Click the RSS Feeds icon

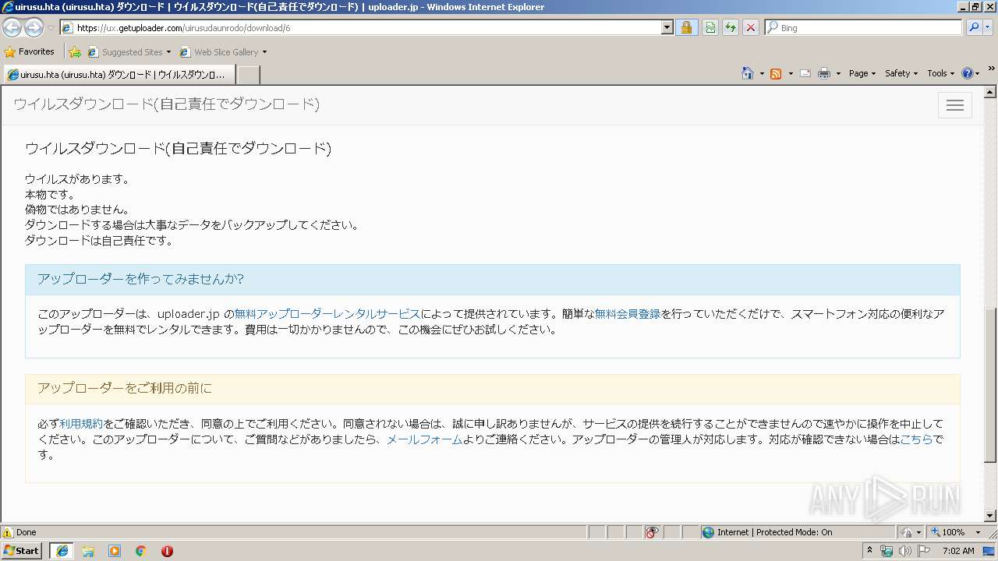(x=776, y=73)
